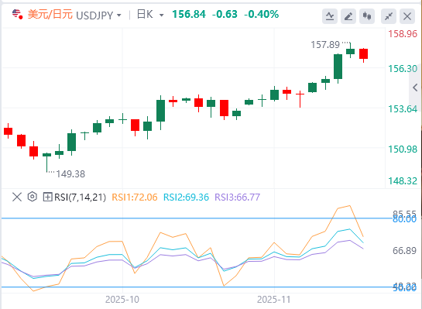422x309 pixels.
Task: Open the indicator line chart icon
Action: (x=330, y=16)
